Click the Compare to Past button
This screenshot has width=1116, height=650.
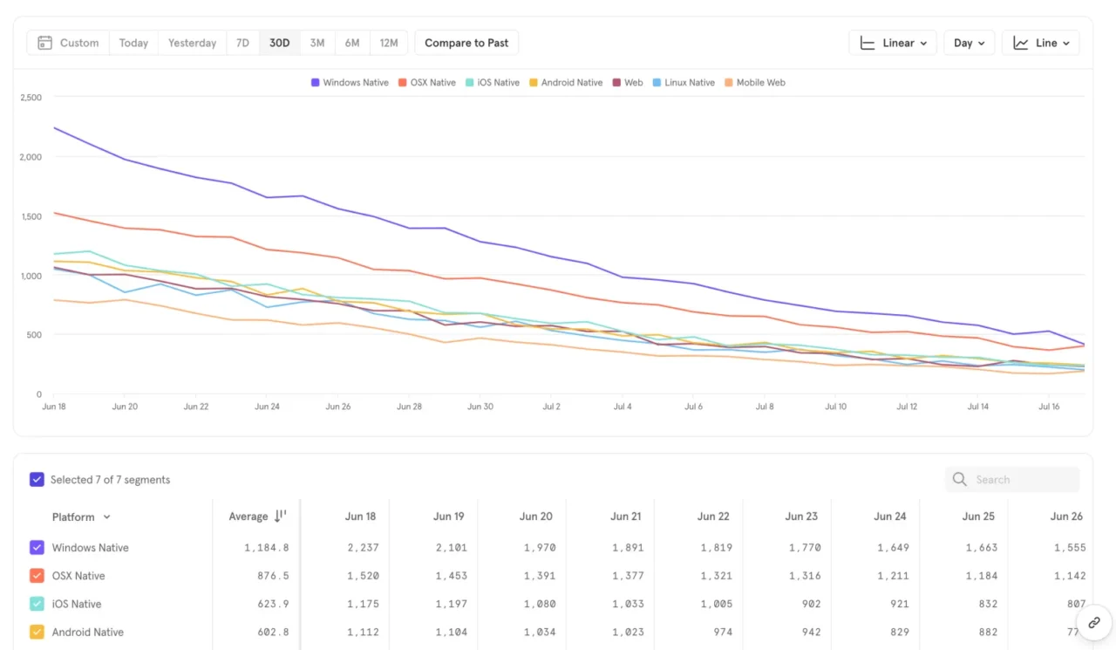pos(466,43)
